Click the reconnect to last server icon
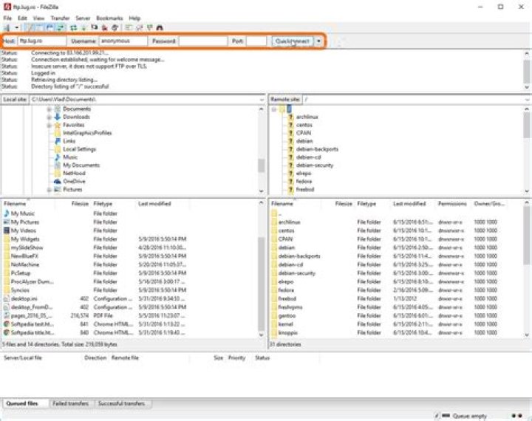 point(114,27)
